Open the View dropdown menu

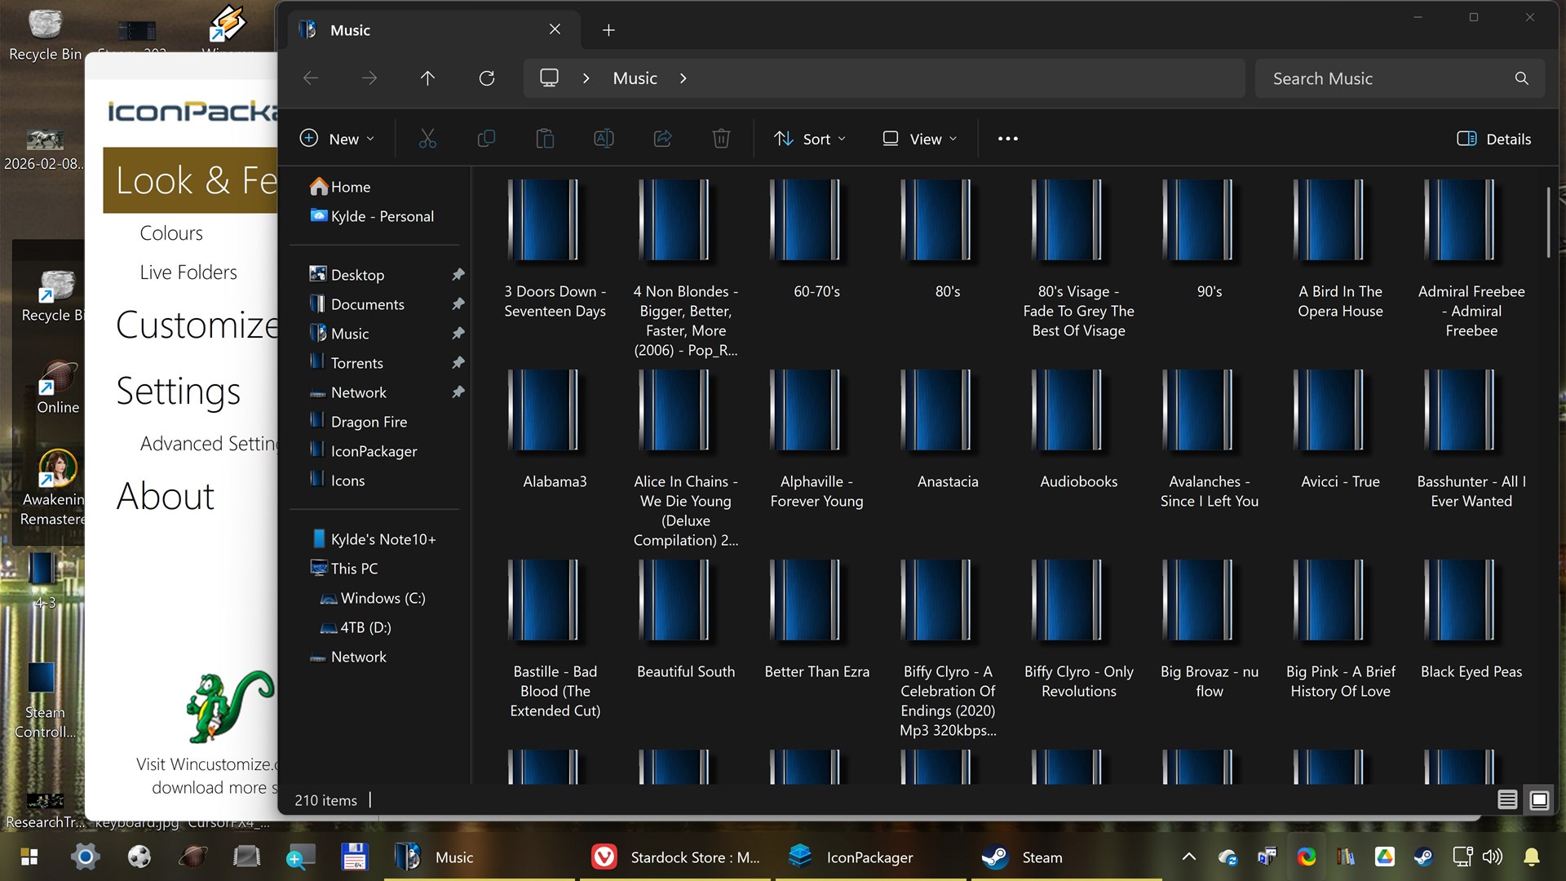click(x=919, y=139)
